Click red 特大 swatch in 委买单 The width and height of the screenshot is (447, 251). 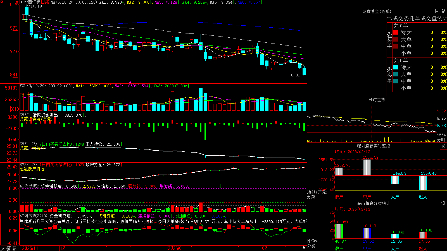tap(396, 32)
